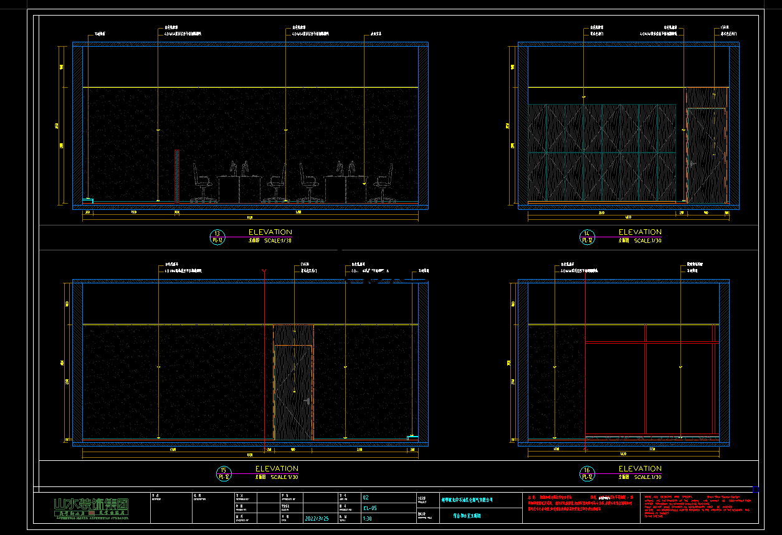This screenshot has width=782, height=535.
Task: Click the cyan-framed door in elevation 14
Action: (706, 154)
